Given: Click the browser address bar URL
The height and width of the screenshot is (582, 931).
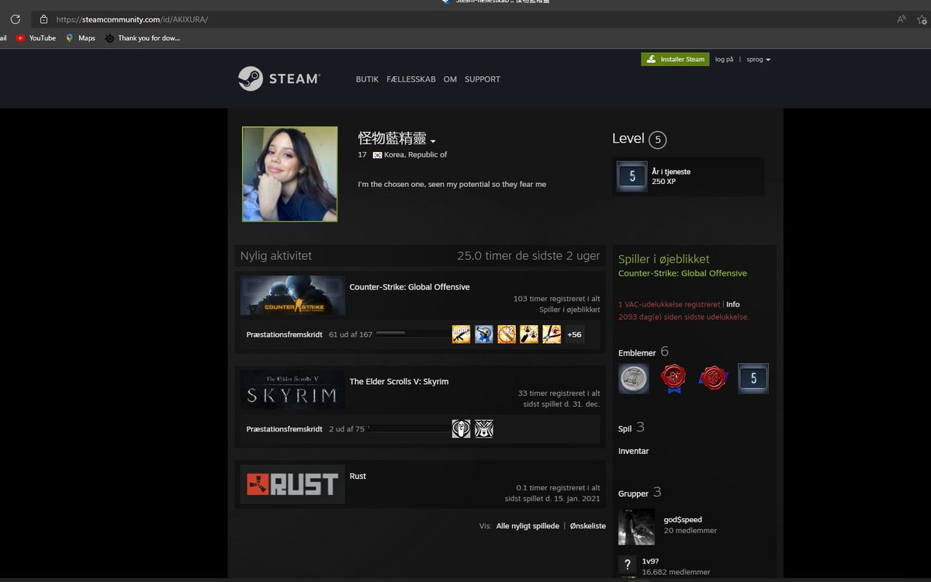Looking at the screenshot, I should point(132,19).
